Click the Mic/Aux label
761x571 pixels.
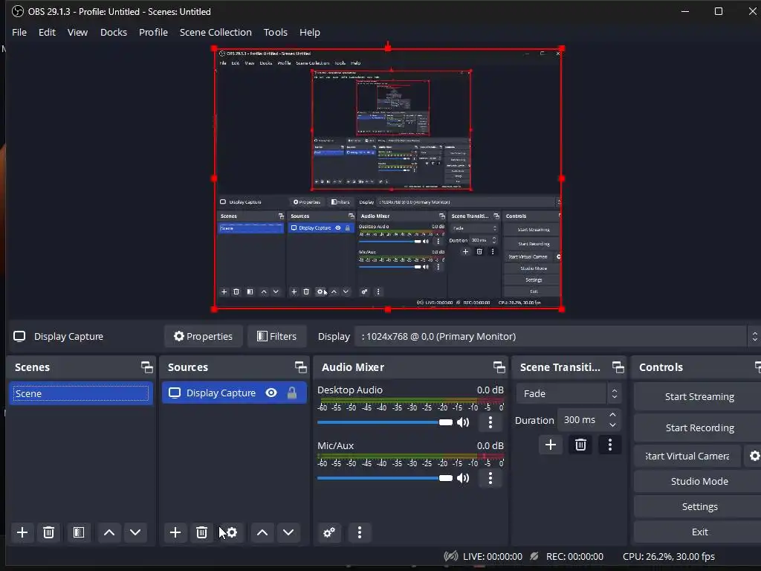tap(335, 446)
